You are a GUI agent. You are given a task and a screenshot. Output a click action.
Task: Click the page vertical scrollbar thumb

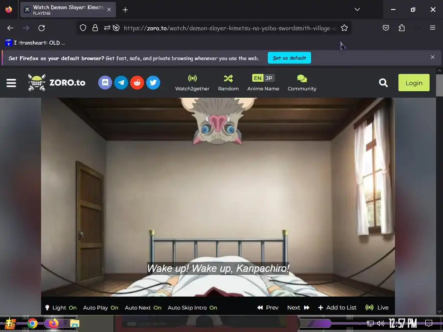pyautogui.click(x=440, y=85)
